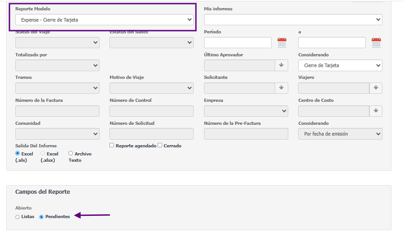The width and height of the screenshot is (404, 237).
Task: Choose Archivo Texto as report output
Action: (71, 154)
